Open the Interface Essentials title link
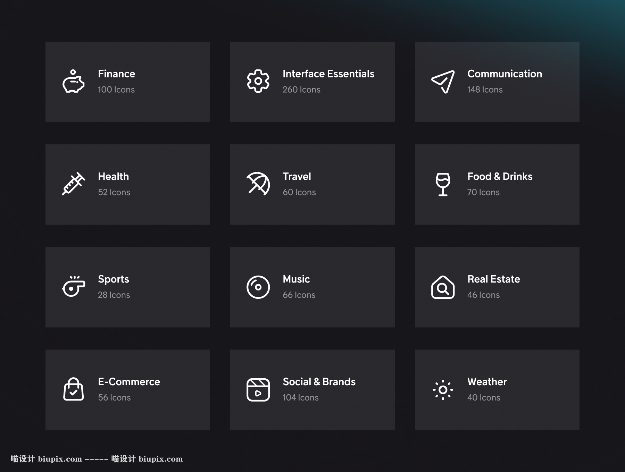 (328, 74)
